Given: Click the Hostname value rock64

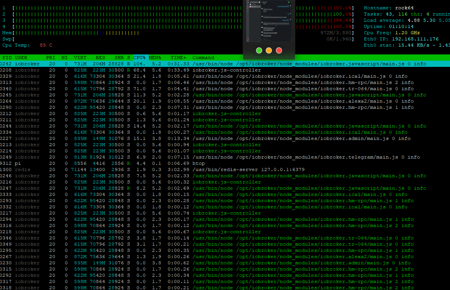Looking at the screenshot, I should coord(404,8).
